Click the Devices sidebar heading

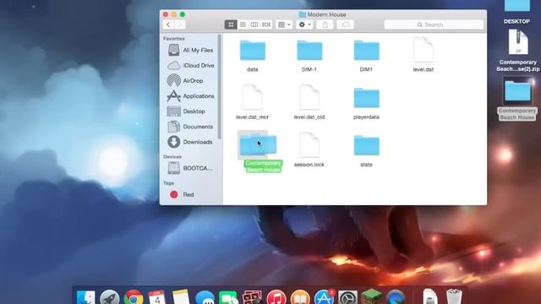[x=172, y=156]
